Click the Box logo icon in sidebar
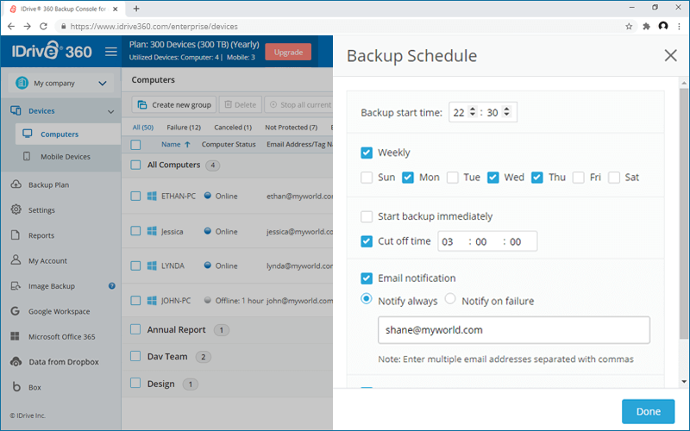This screenshot has height=431, width=690. coord(16,386)
